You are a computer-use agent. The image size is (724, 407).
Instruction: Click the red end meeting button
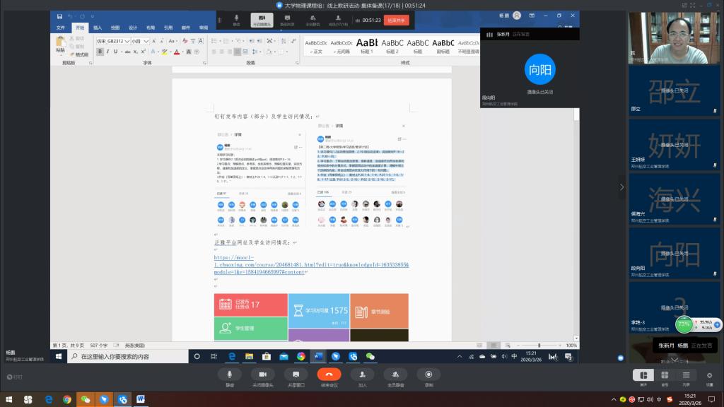[x=329, y=374]
